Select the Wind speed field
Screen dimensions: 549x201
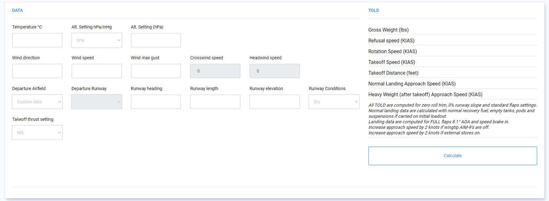point(97,71)
